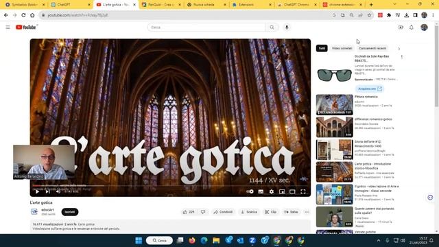The image size is (439, 247).
Task: Open the differenze romanico-gotico video thumbnail
Action: pos(335,127)
